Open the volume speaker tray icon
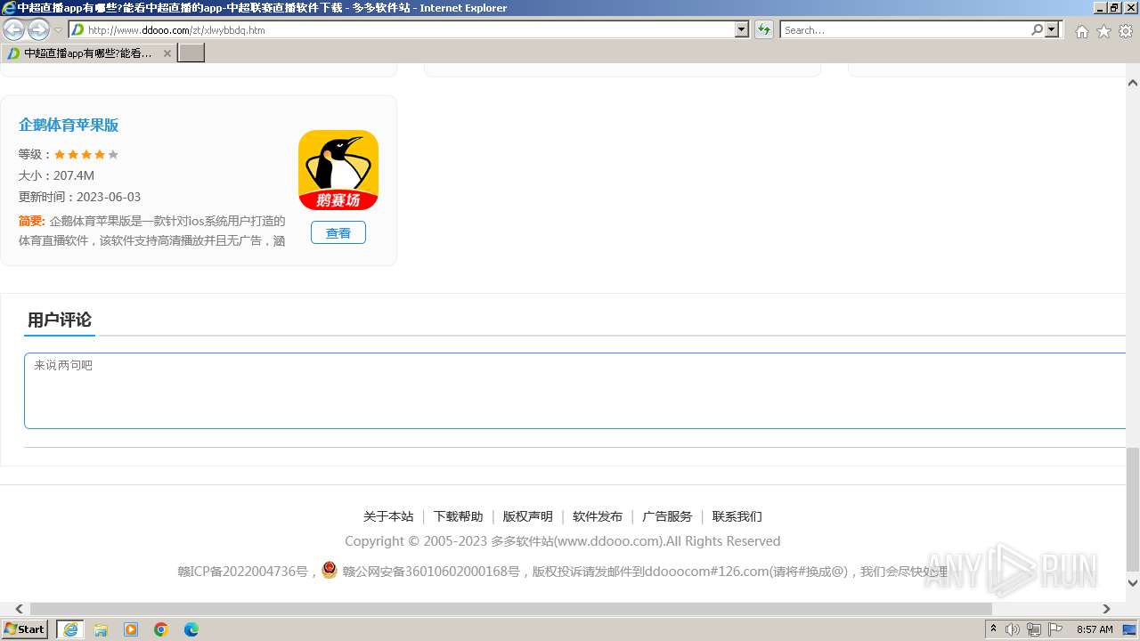The image size is (1140, 641). 1013,629
